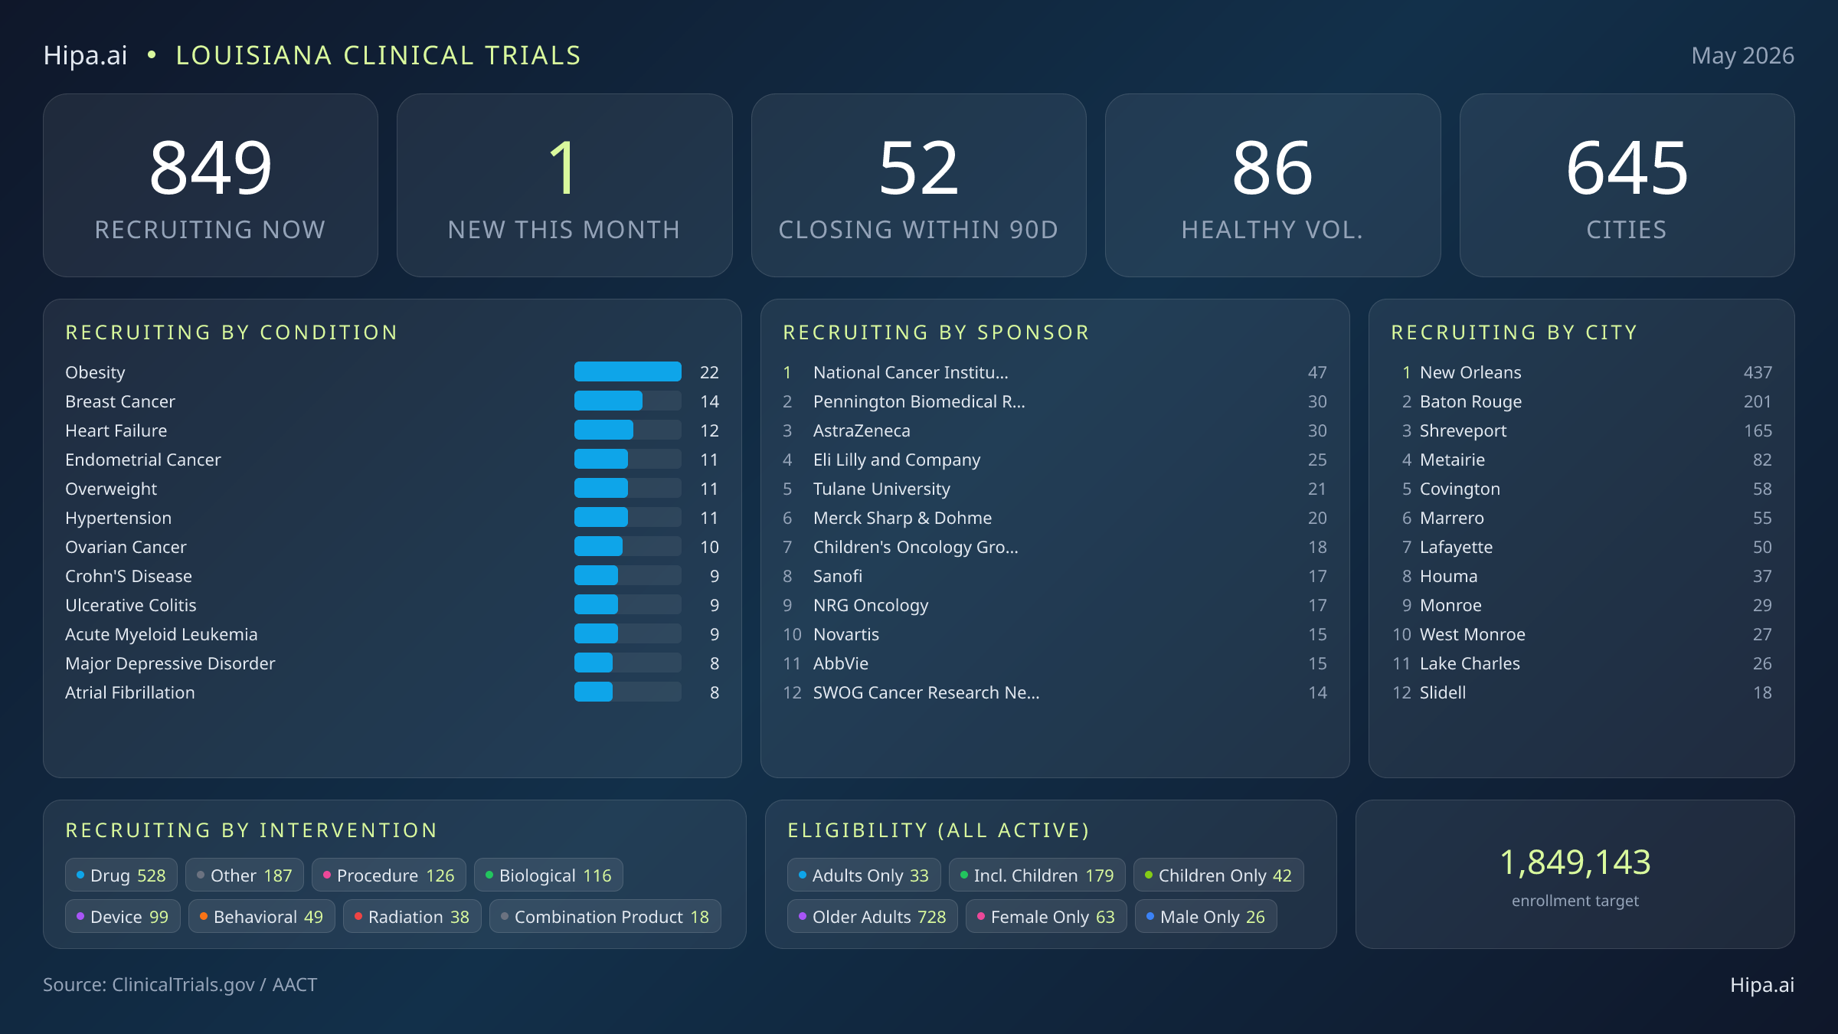Select the Houma city row
The height and width of the screenshot is (1034, 1838).
click(x=1581, y=576)
